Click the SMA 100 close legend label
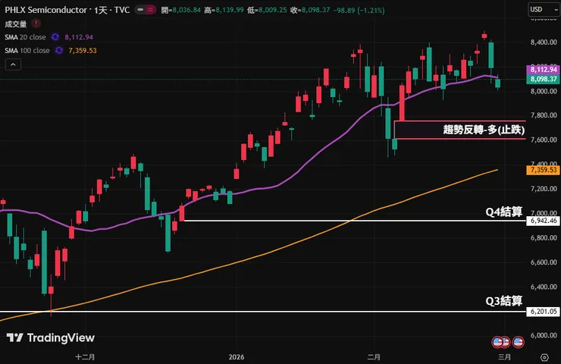This screenshot has width=561, height=364. [27, 51]
